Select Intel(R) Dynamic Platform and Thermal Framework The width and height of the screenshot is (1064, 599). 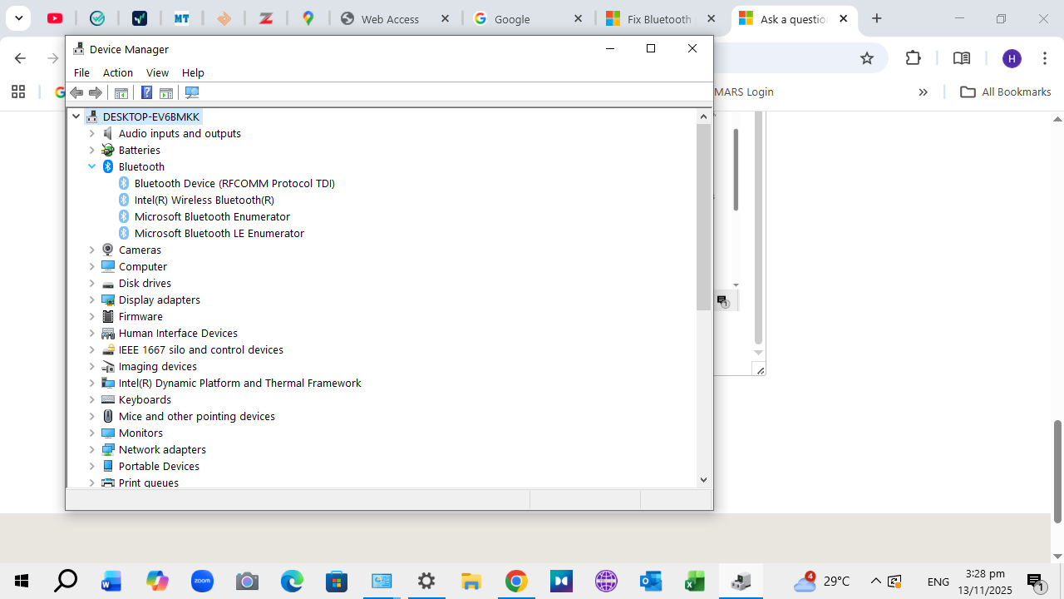240,383
